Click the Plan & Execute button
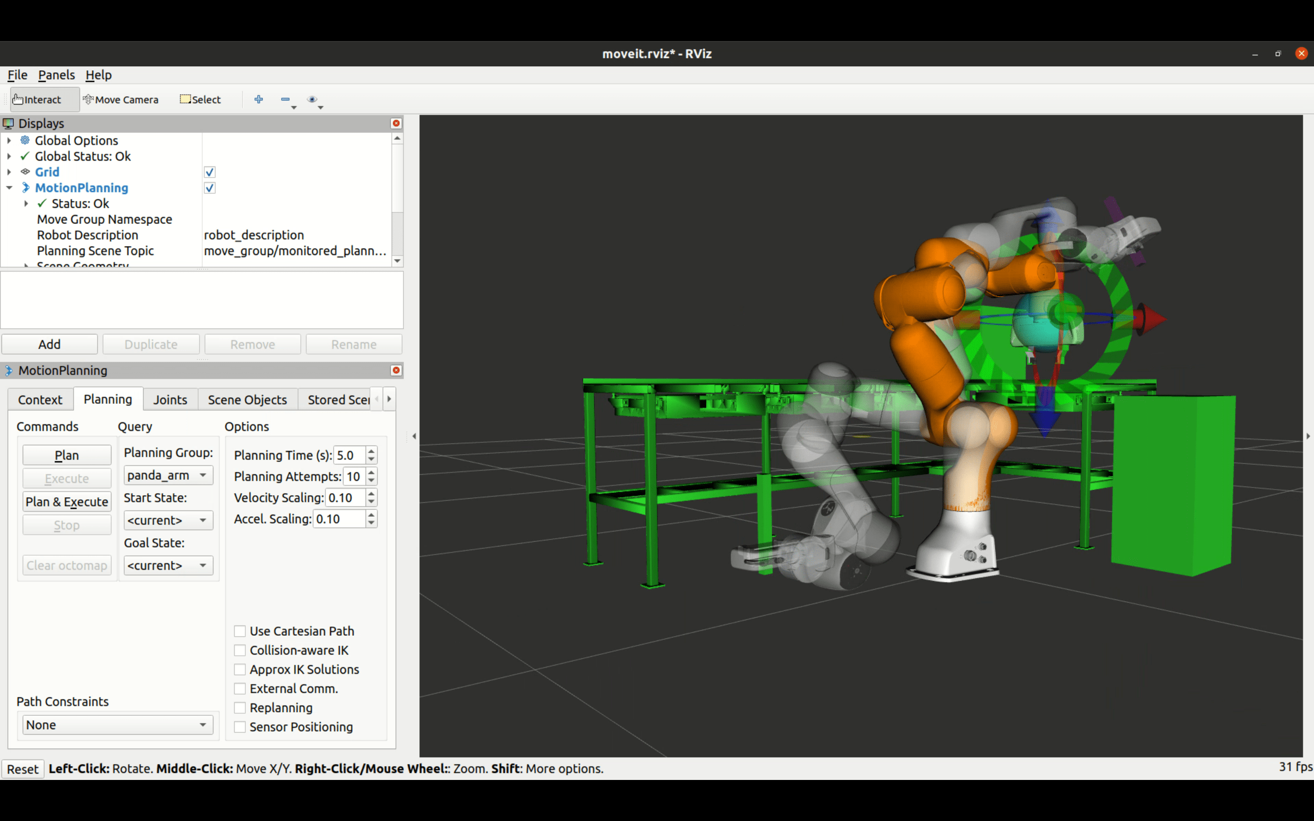 [x=67, y=502]
